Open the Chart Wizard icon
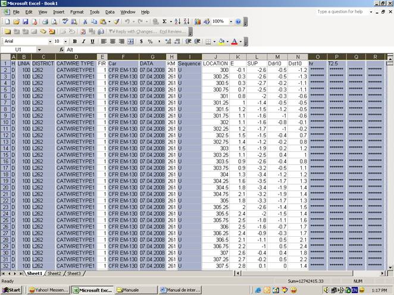The width and height of the screenshot is (394, 295). point(198,21)
